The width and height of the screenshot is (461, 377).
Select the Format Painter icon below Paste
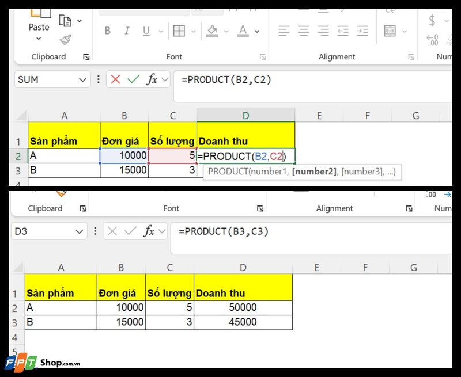(65, 40)
